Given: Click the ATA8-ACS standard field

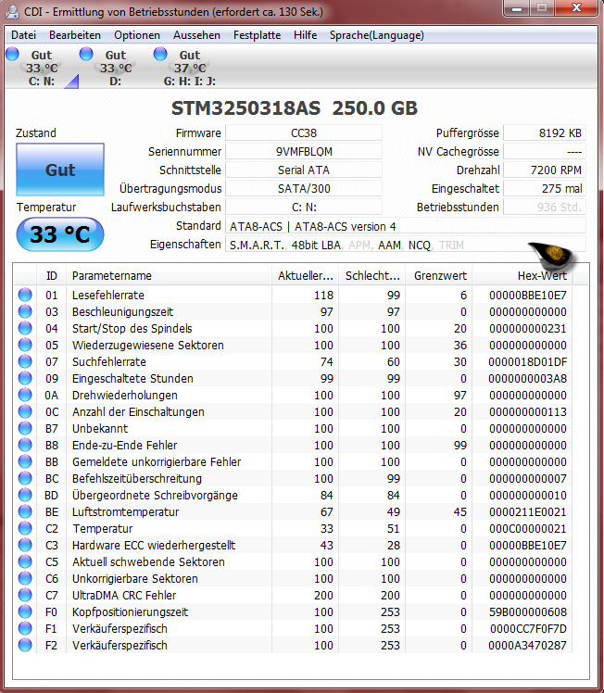Looking at the screenshot, I should [406, 226].
